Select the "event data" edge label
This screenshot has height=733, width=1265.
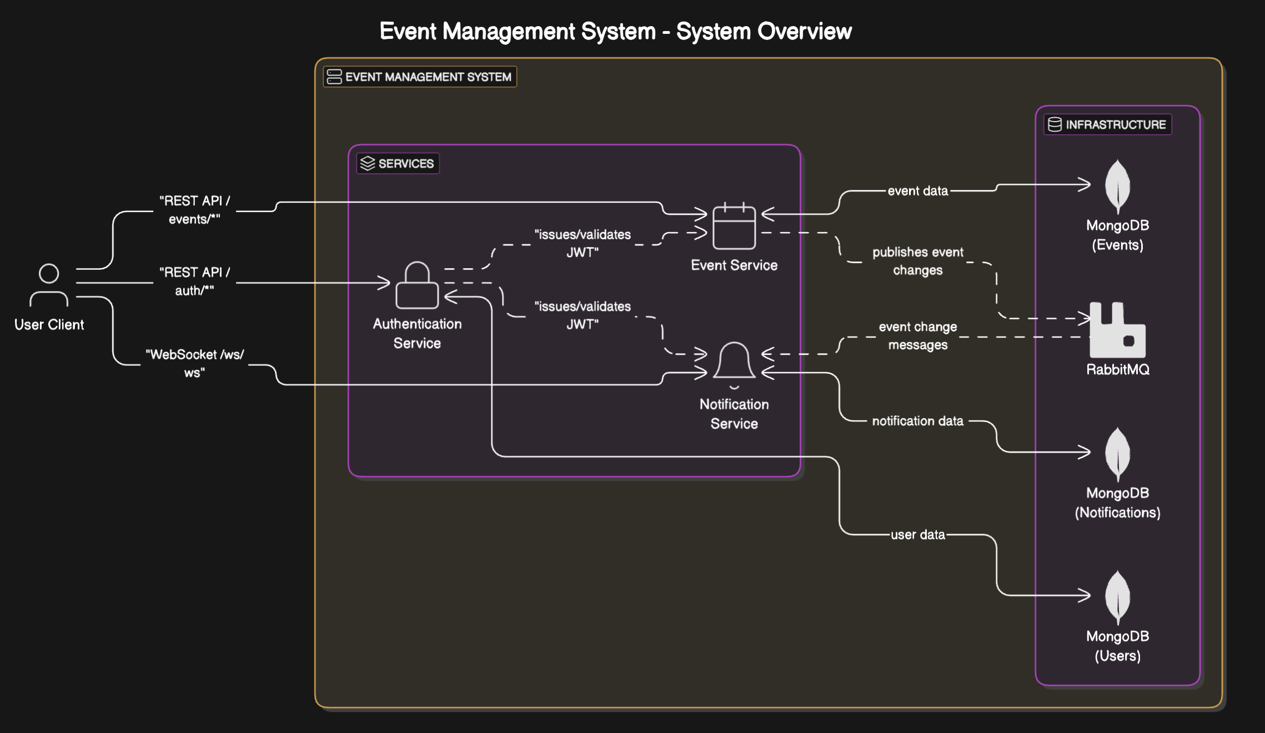918,191
